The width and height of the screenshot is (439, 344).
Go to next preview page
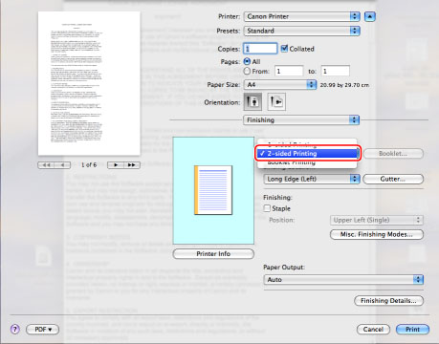[x=116, y=165]
